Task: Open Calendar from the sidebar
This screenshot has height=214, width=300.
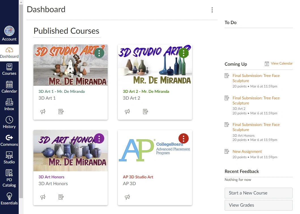Action: [9, 87]
